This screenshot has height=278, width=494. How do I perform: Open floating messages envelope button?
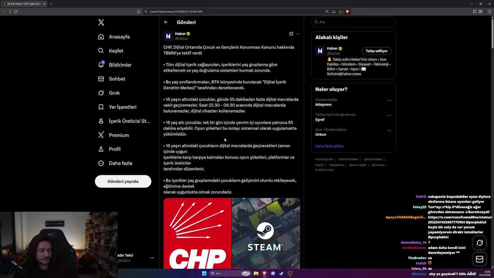pyautogui.click(x=480, y=259)
